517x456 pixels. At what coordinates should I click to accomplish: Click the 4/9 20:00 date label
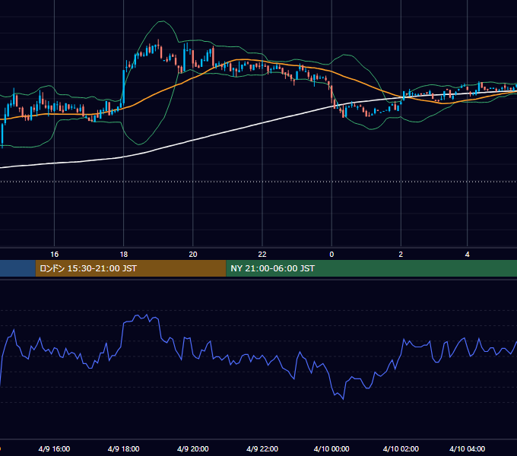[x=193, y=448]
